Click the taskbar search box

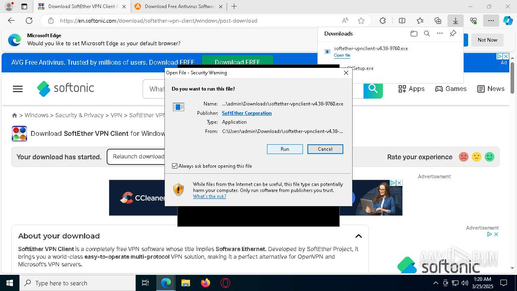pyautogui.click(x=78, y=283)
